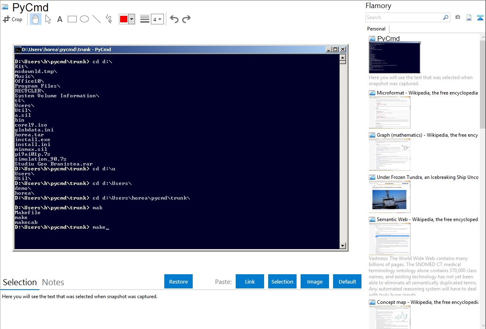Activate the hand pan tool
Viewport: 486px width, 329px height.
pos(36,19)
